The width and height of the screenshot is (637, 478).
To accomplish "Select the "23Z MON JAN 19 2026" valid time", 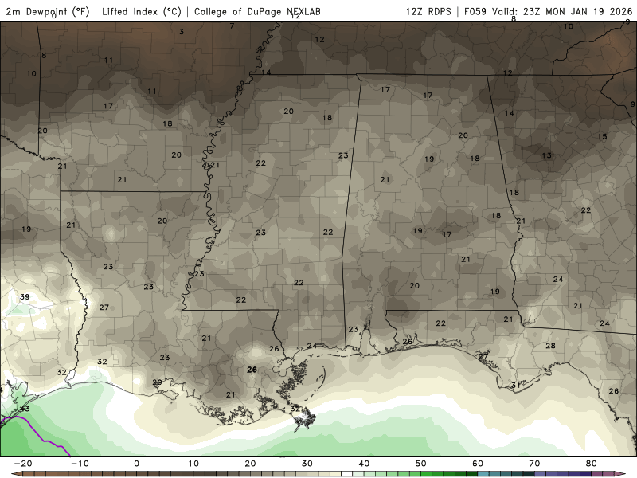I will [577, 11].
